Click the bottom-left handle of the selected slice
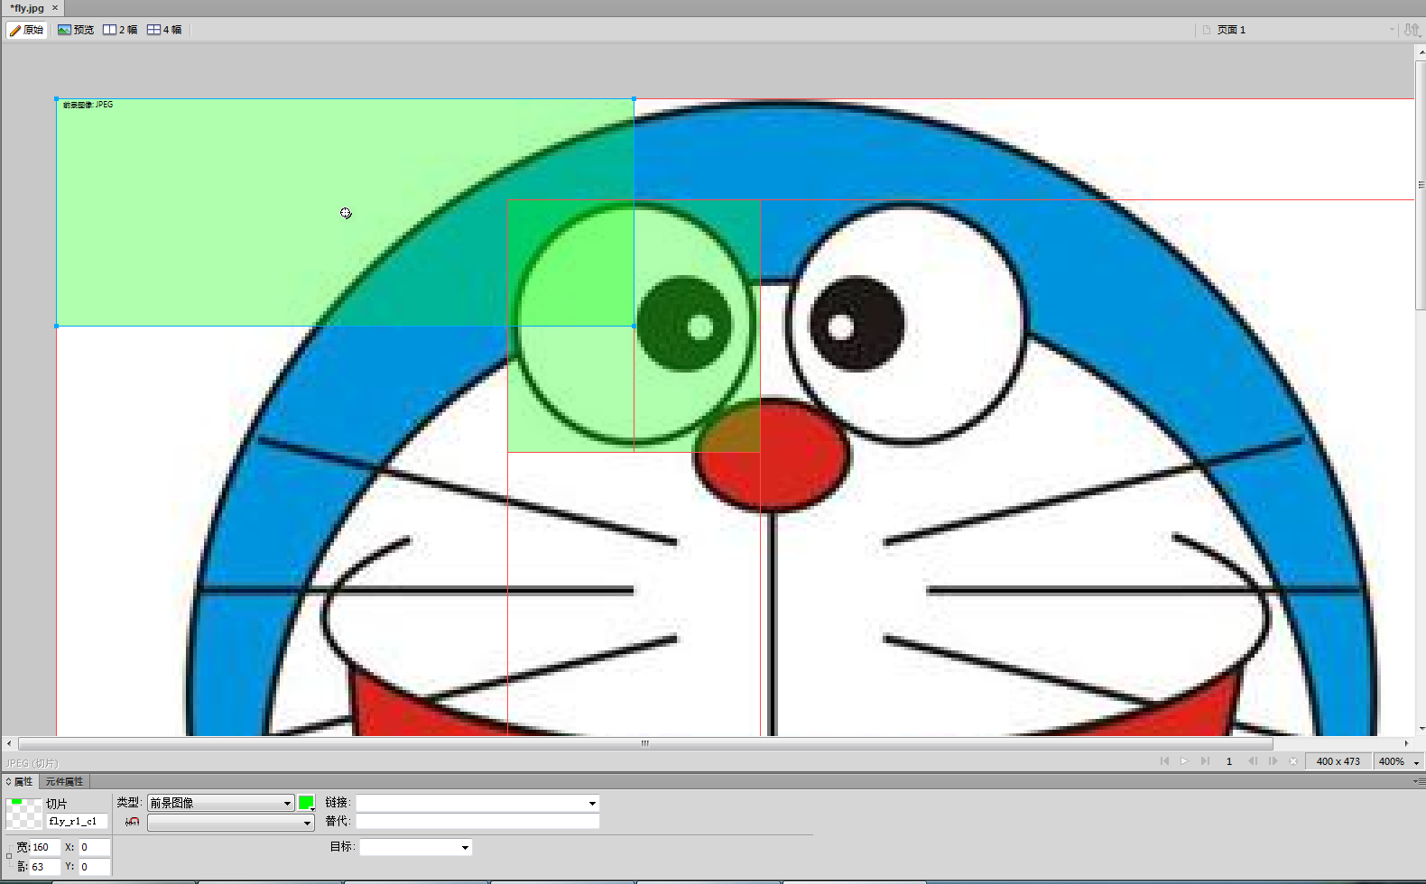 click(x=57, y=326)
